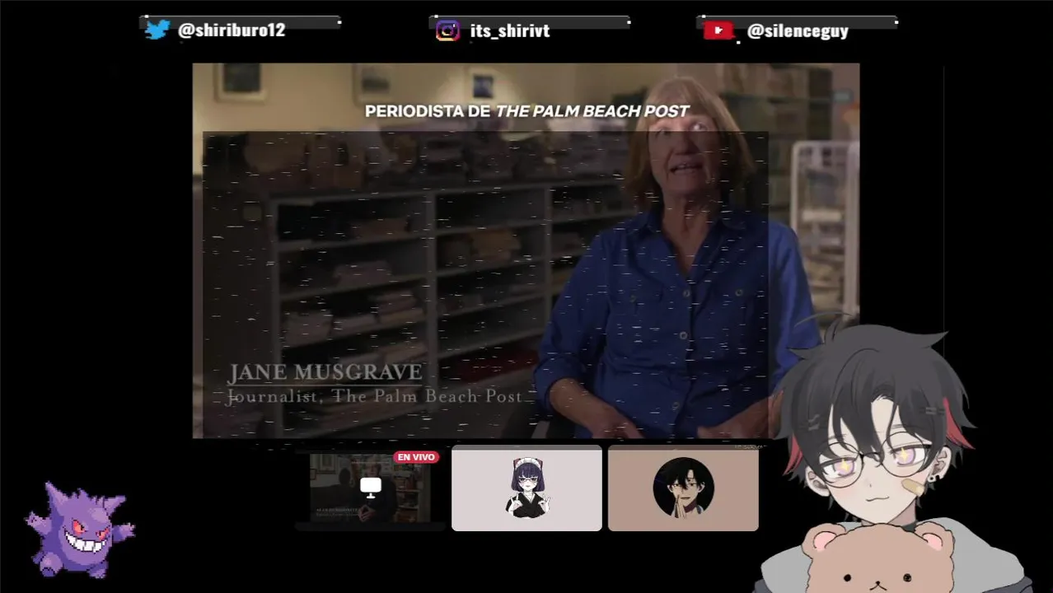The height and width of the screenshot is (593, 1053).
Task: Select the maid avatar participant tile
Action: click(526, 488)
